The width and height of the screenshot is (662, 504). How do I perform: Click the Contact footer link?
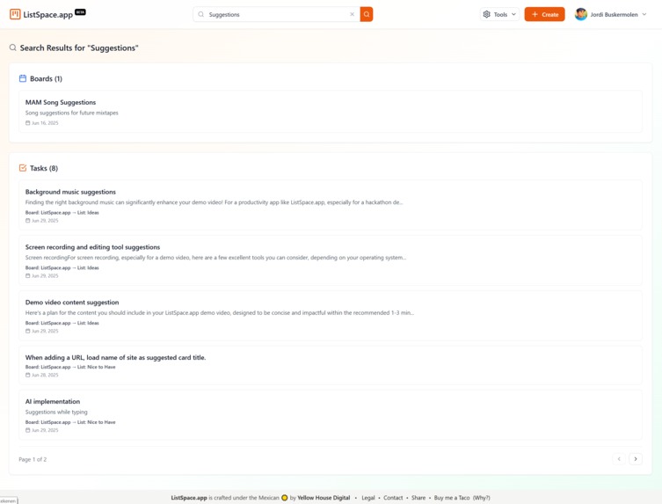(x=393, y=498)
